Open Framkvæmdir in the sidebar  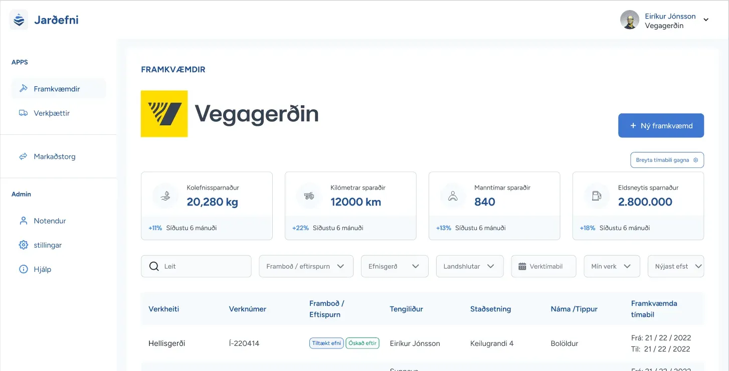click(59, 89)
